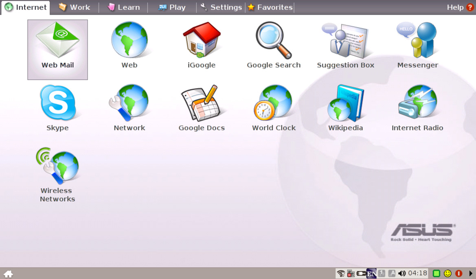The width and height of the screenshot is (476, 279).
Task: Open Wireless Networks manager
Action: point(58,175)
